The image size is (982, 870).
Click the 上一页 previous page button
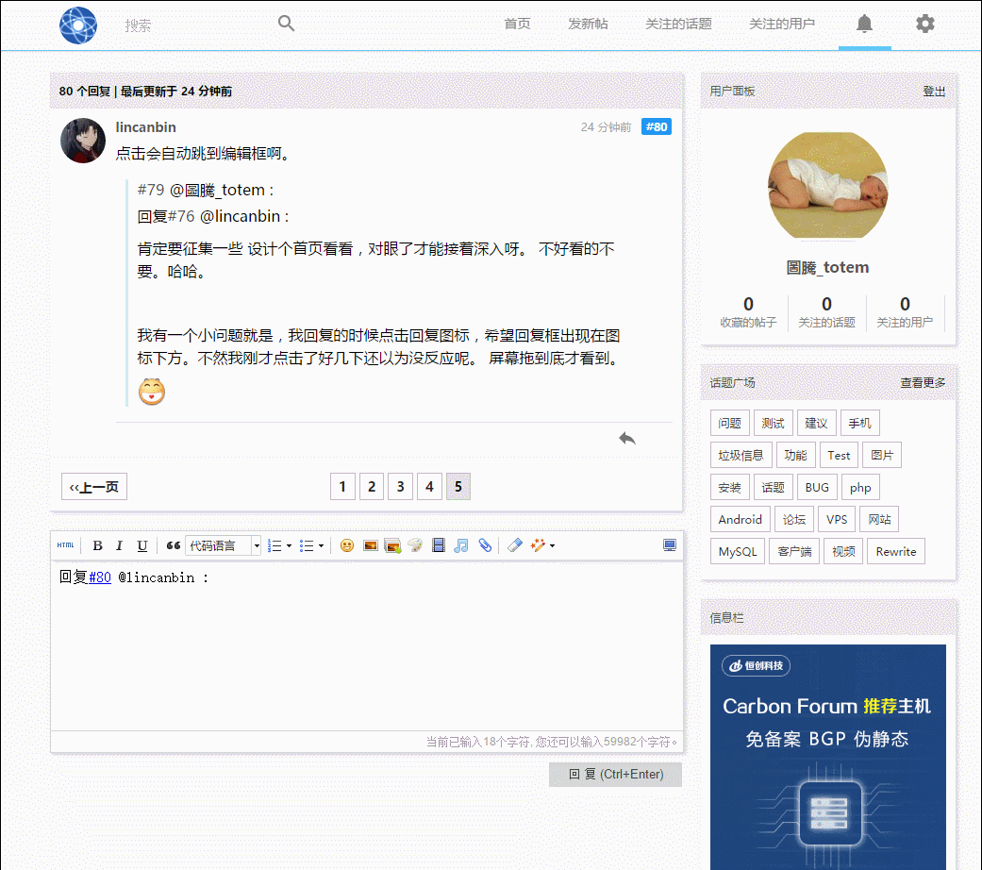(94, 487)
